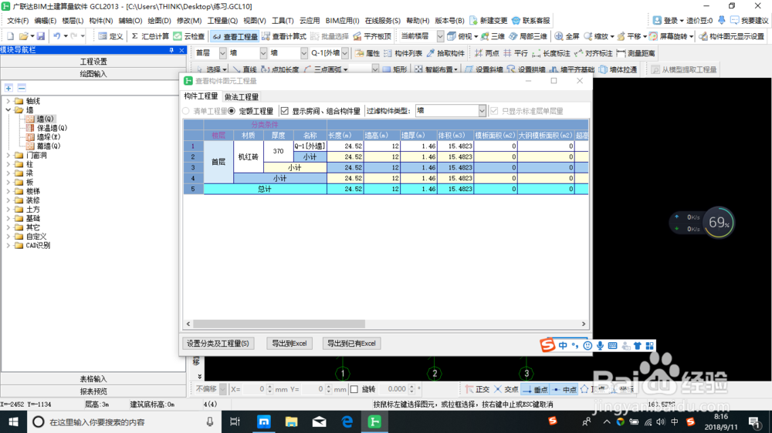Click the Undo arrow icon

(x=56, y=36)
